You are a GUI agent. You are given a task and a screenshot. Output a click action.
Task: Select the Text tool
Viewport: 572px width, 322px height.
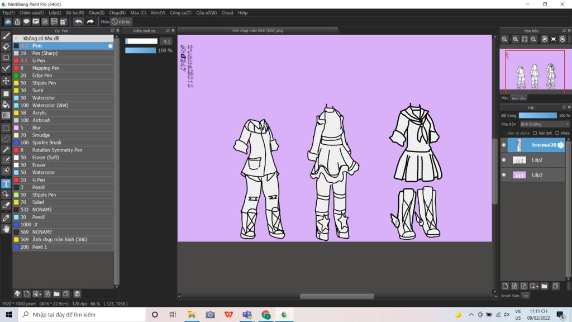tap(6, 183)
